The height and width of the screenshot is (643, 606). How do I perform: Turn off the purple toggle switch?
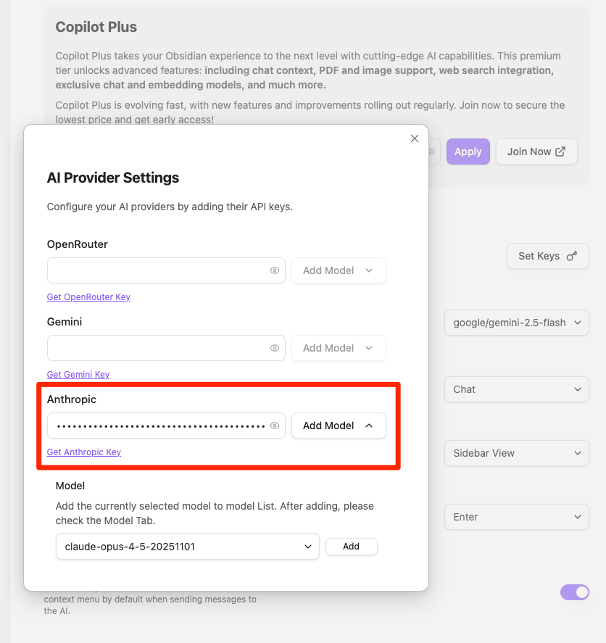coord(575,592)
